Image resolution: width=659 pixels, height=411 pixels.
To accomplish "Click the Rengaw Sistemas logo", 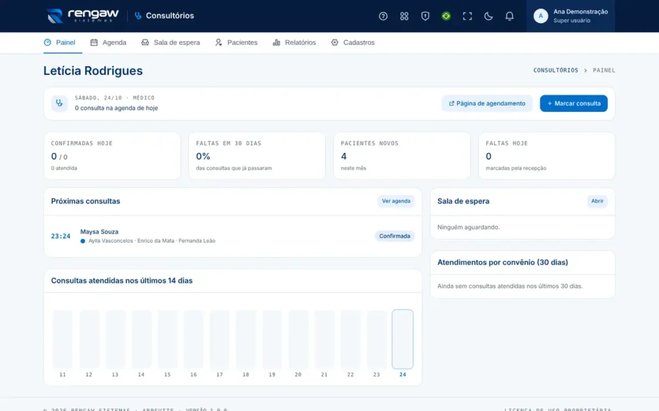I will point(82,15).
